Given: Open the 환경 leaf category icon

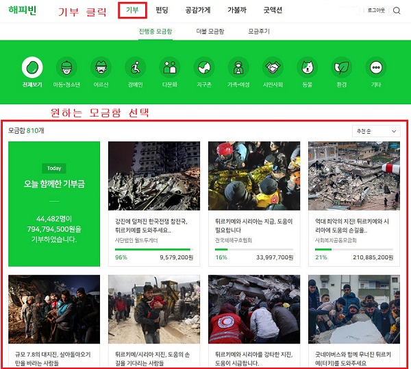Looking at the screenshot, I should point(342,67).
